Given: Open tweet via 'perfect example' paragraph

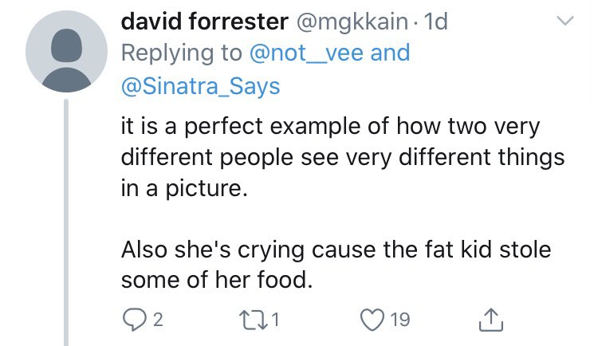Looking at the screenshot, I should 319,126.
